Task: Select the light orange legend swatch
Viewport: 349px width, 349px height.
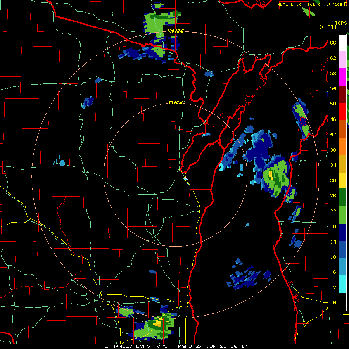Action: [x=342, y=147]
